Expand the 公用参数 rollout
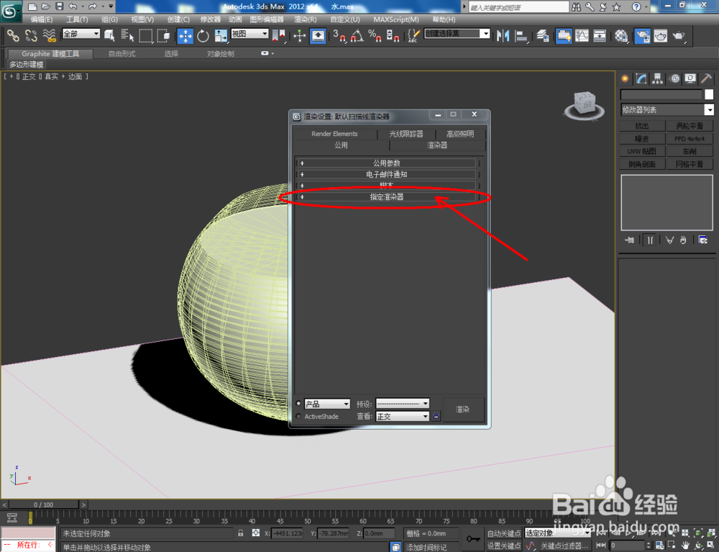Image resolution: width=719 pixels, height=552 pixels. point(387,163)
